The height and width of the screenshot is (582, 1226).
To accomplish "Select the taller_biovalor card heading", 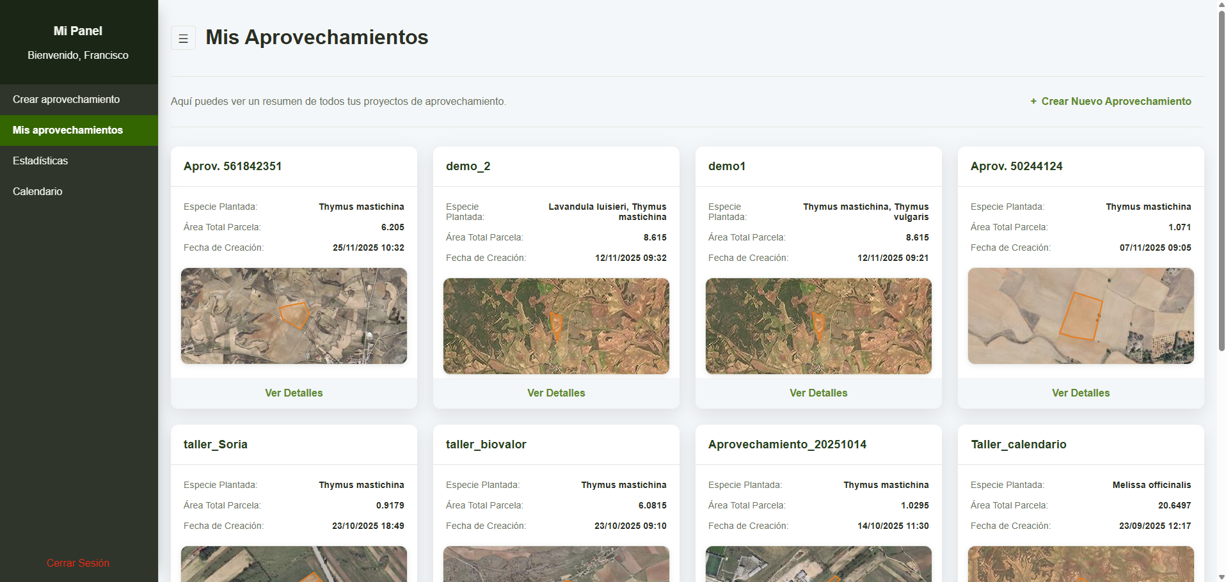I will [x=486, y=444].
